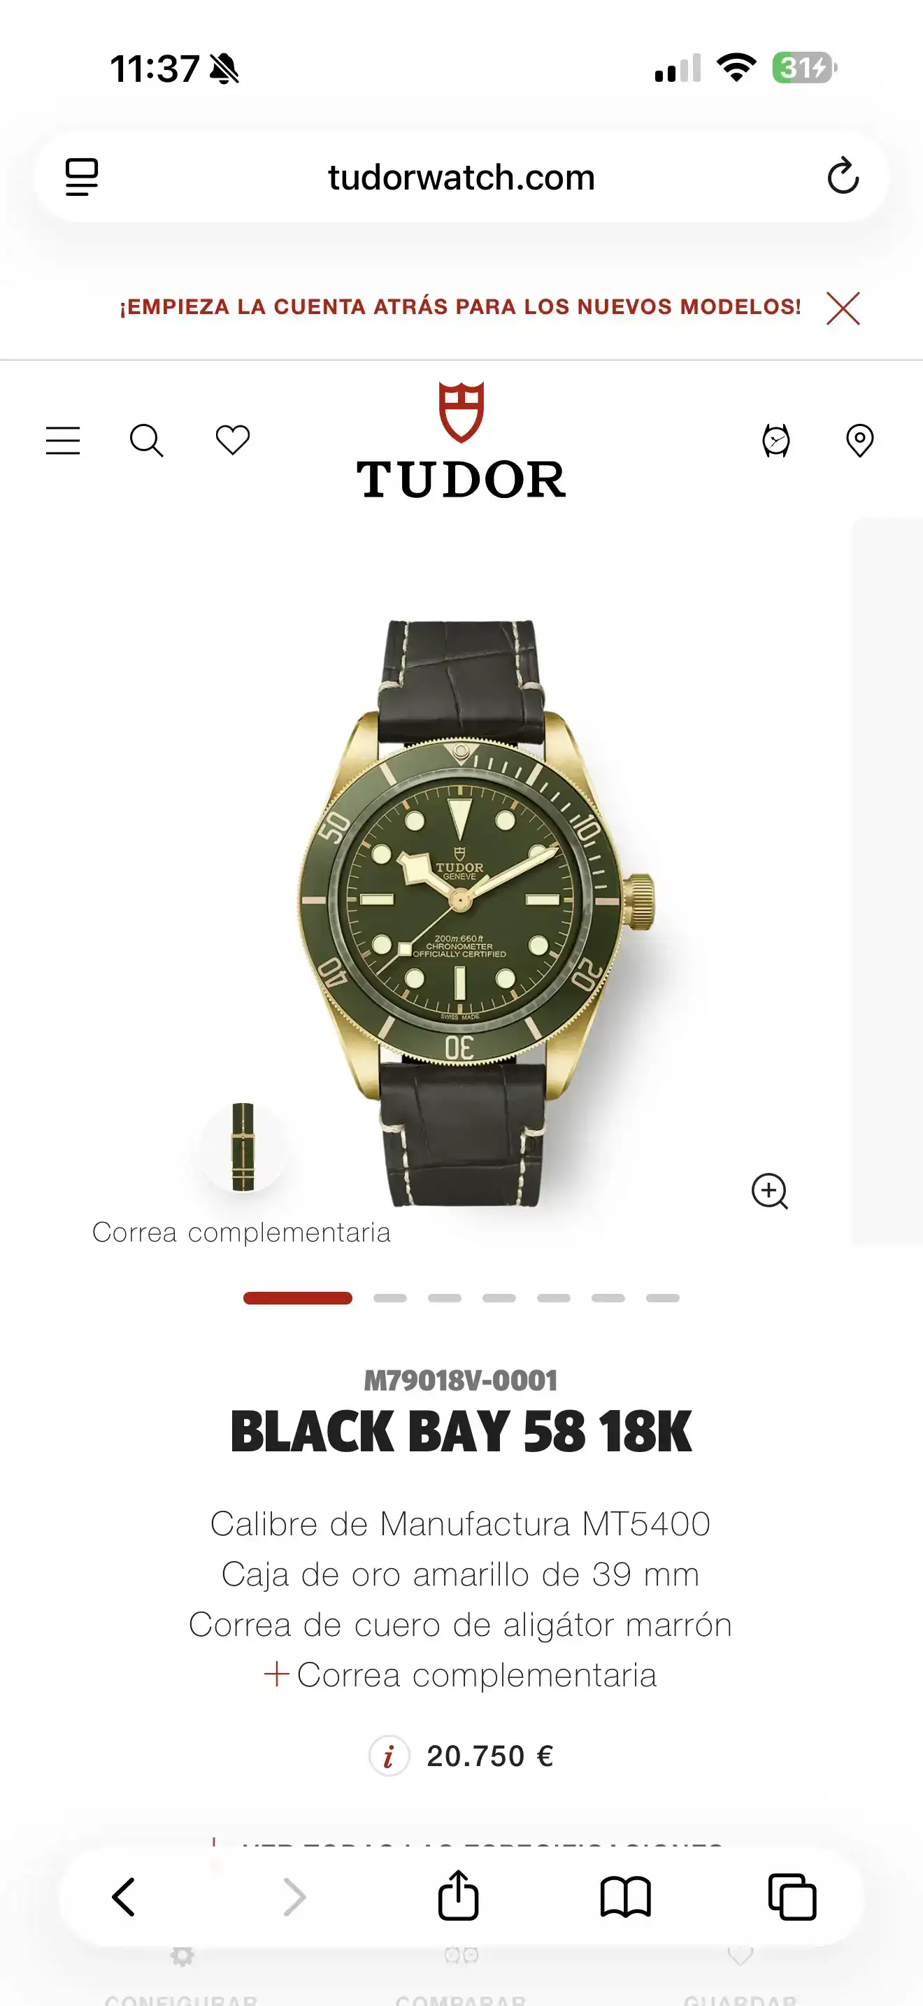923x2006 pixels.
Task: Select the fourth image carousel indicator
Action: coord(499,1298)
